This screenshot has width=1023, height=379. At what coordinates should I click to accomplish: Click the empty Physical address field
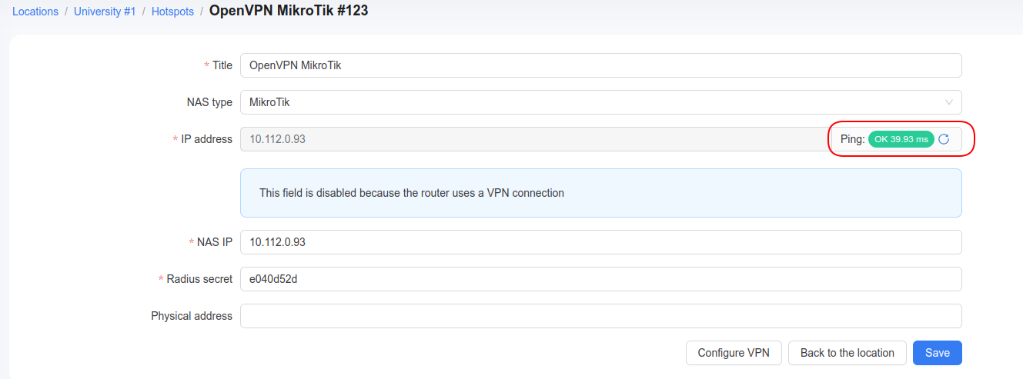pos(601,316)
